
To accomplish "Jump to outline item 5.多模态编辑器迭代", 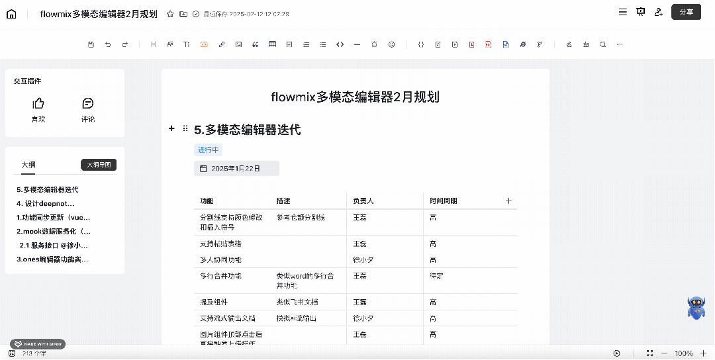I will [x=48, y=189].
